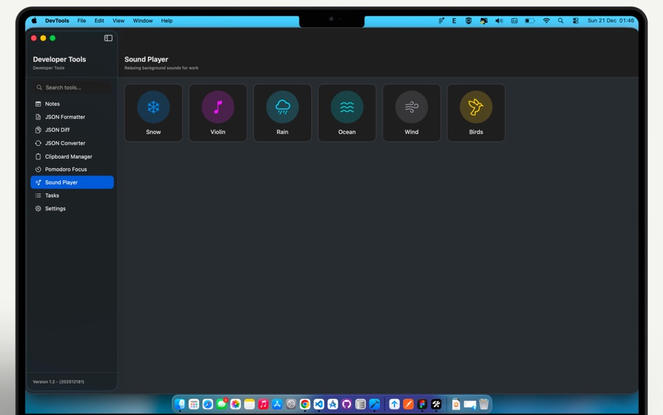Open Spotlight search from the menu bar
The height and width of the screenshot is (415, 663).
click(560, 20)
